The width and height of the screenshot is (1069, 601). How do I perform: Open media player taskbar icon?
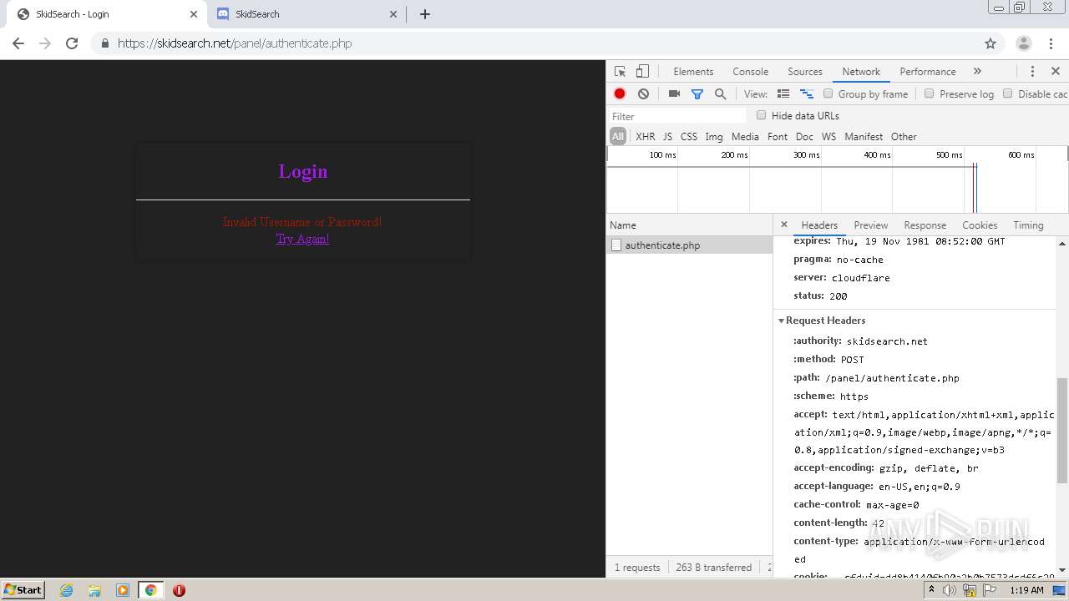122,590
